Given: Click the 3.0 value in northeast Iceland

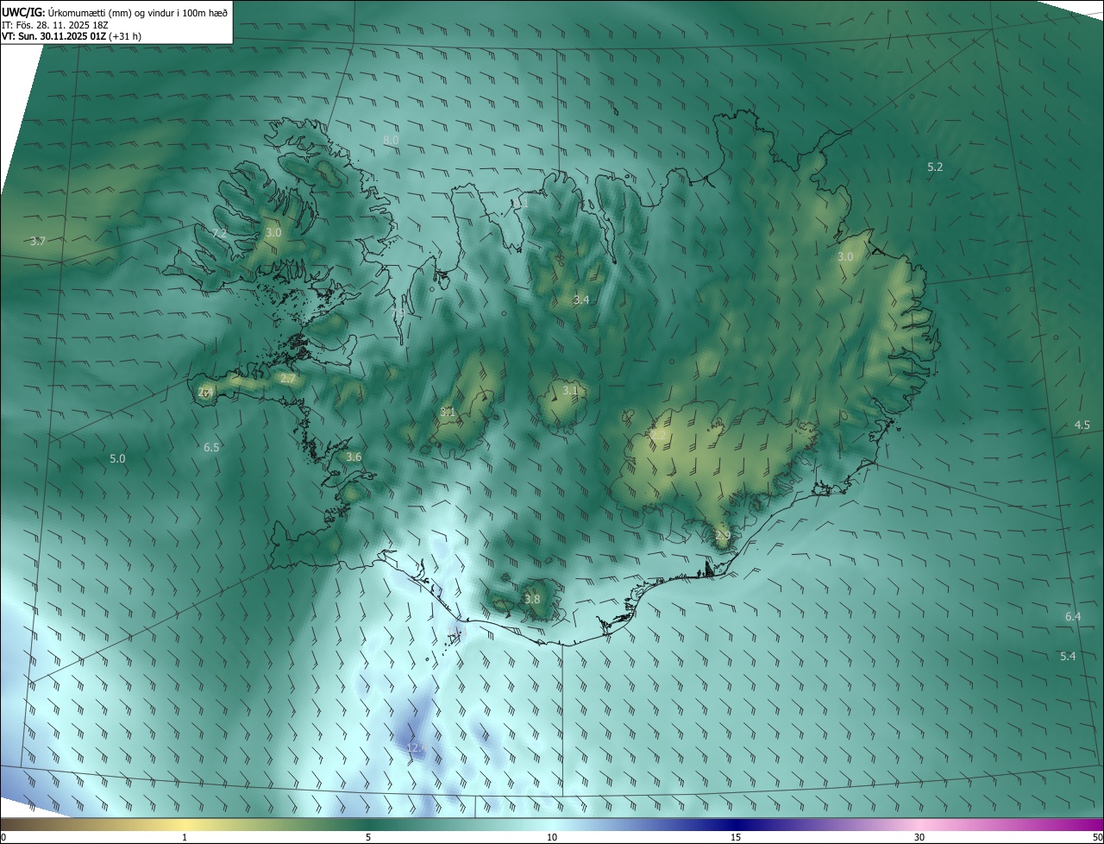Looking at the screenshot, I should tap(845, 257).
